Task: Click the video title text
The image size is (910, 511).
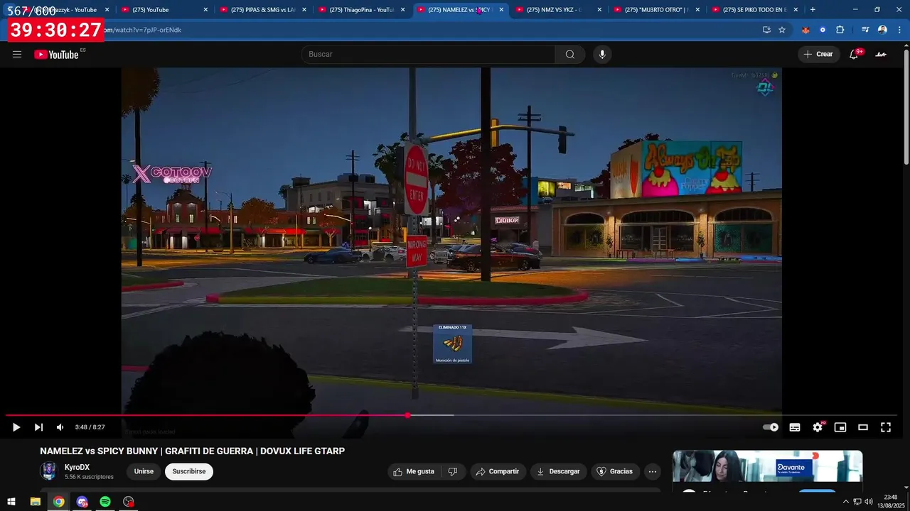Action: pos(193,451)
